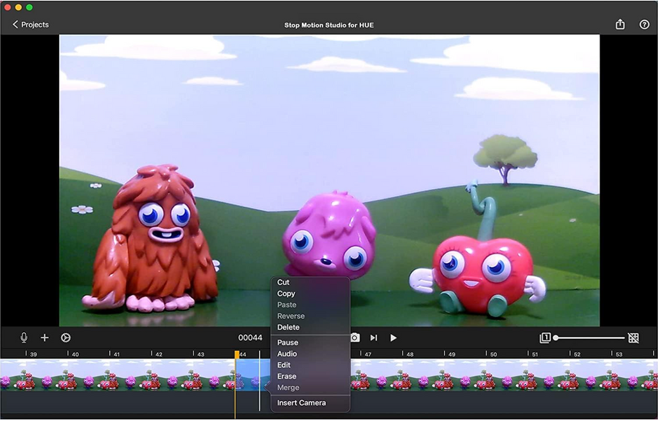Image resolution: width=658 pixels, height=421 pixels.
Task: Click the orange playhead marker at frame 44
Action: click(236, 355)
